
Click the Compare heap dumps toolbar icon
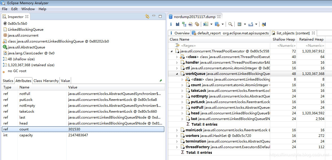pos(264,24)
